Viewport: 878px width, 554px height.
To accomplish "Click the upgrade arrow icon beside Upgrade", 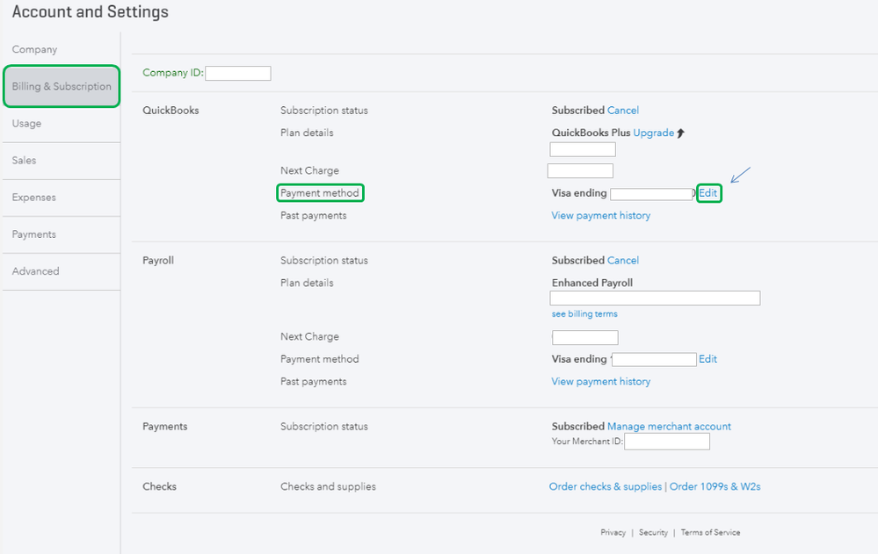I will coord(680,133).
